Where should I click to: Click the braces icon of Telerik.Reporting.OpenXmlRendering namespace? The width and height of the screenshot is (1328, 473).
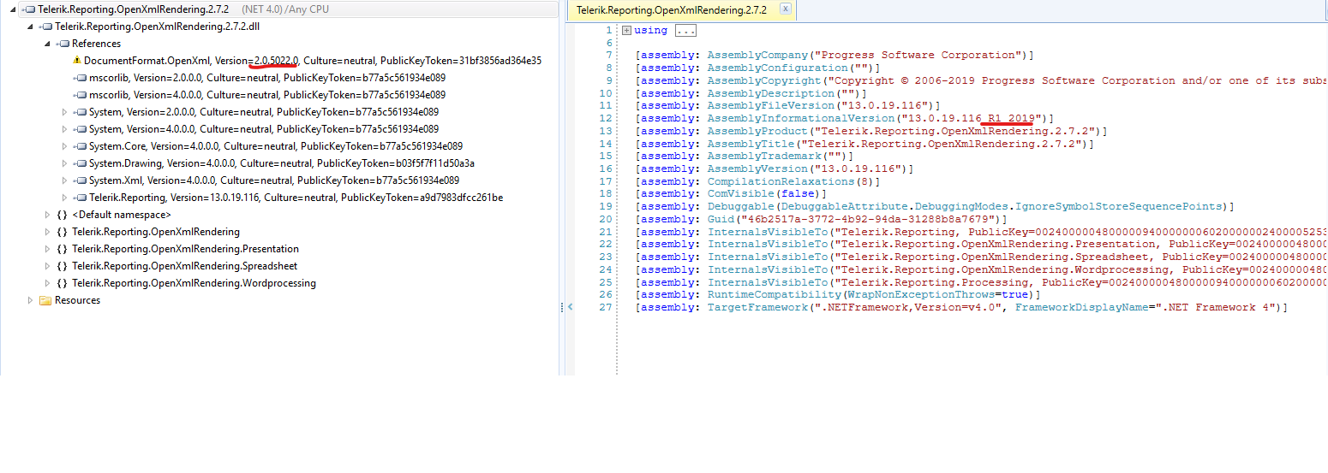63,232
